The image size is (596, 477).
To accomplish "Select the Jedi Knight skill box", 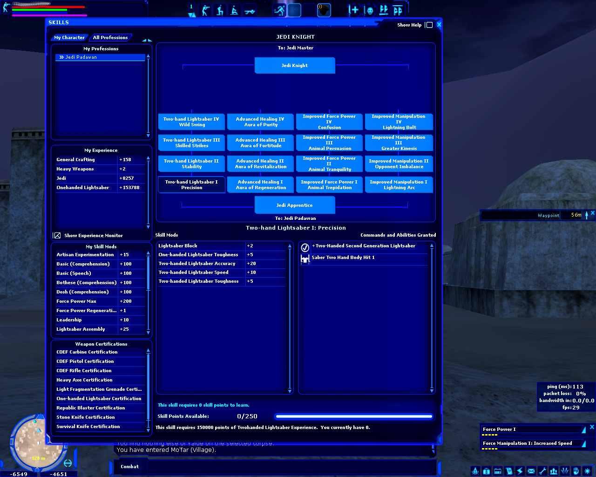I will click(295, 66).
